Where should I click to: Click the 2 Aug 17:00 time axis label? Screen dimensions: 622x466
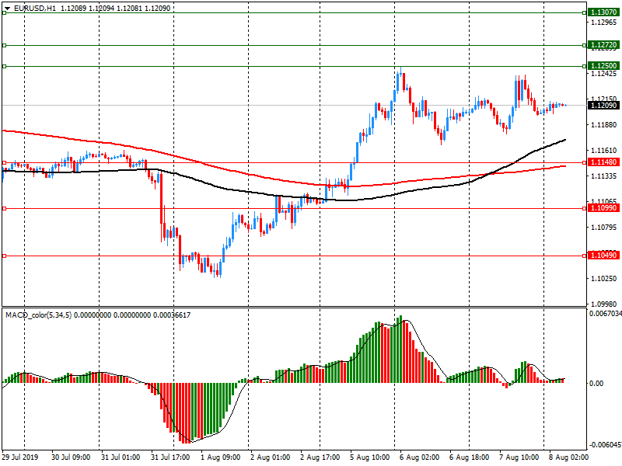[x=320, y=457]
